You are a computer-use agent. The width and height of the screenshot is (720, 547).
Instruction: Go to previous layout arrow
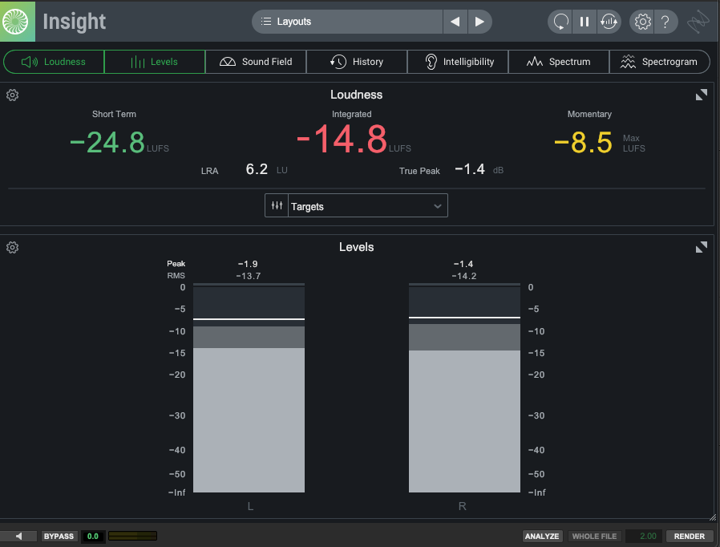coord(455,22)
